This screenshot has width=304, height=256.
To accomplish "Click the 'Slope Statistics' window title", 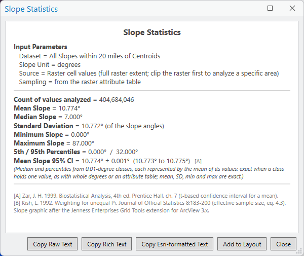I will [x=31, y=9].
